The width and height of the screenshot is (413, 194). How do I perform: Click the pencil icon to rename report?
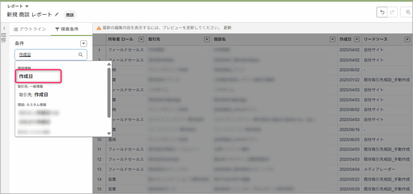point(57,14)
